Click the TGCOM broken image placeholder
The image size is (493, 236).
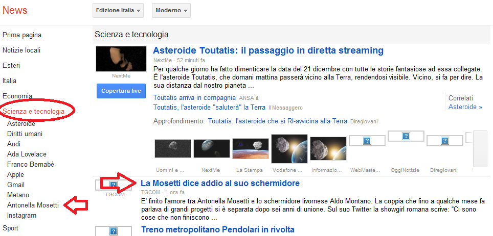coord(114,185)
